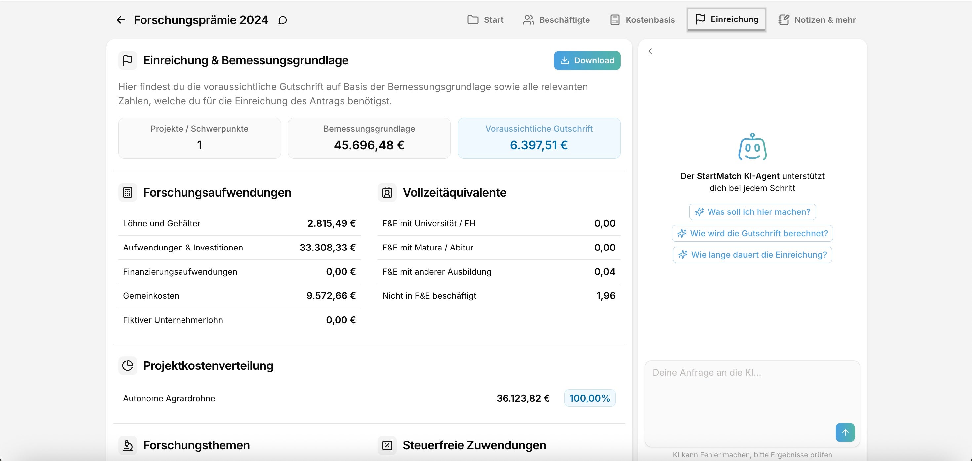Click the F&E mit Universität / FH row
Screen dimensions: 972x461
(x=499, y=223)
